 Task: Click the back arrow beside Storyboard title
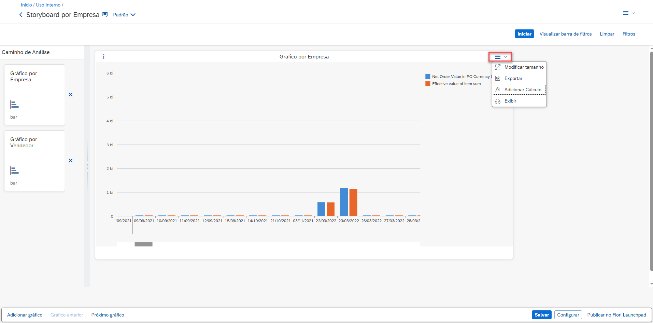[21, 15]
